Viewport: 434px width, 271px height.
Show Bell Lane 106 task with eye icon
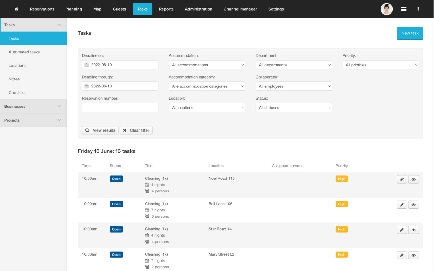[x=413, y=205]
